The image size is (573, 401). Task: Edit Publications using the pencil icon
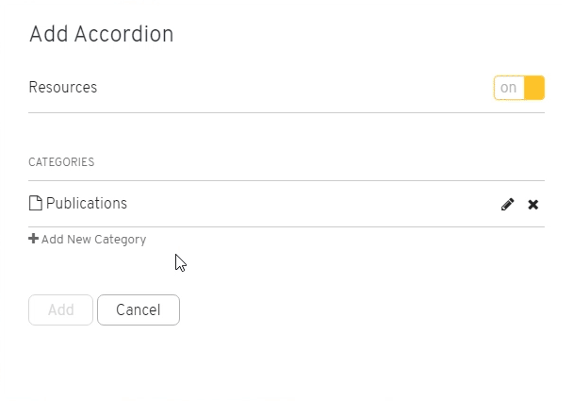(x=507, y=204)
